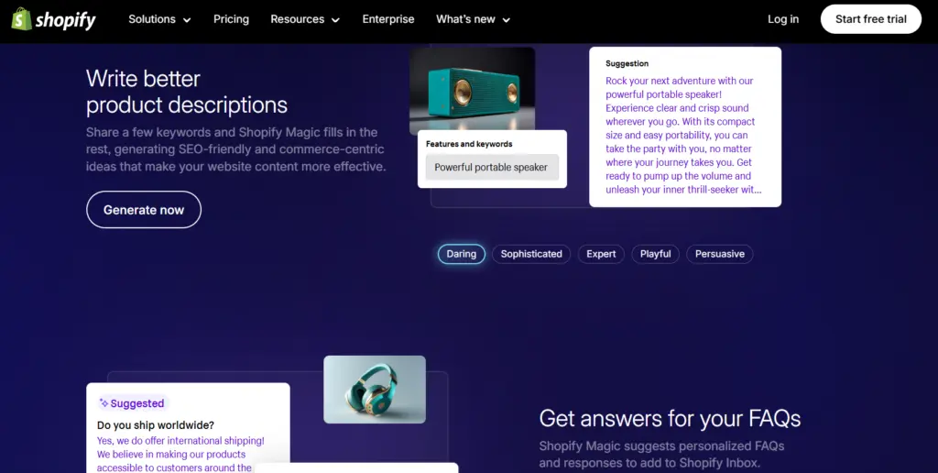Click the Powerful portable speaker keyword field
The image size is (938, 473).
click(492, 167)
